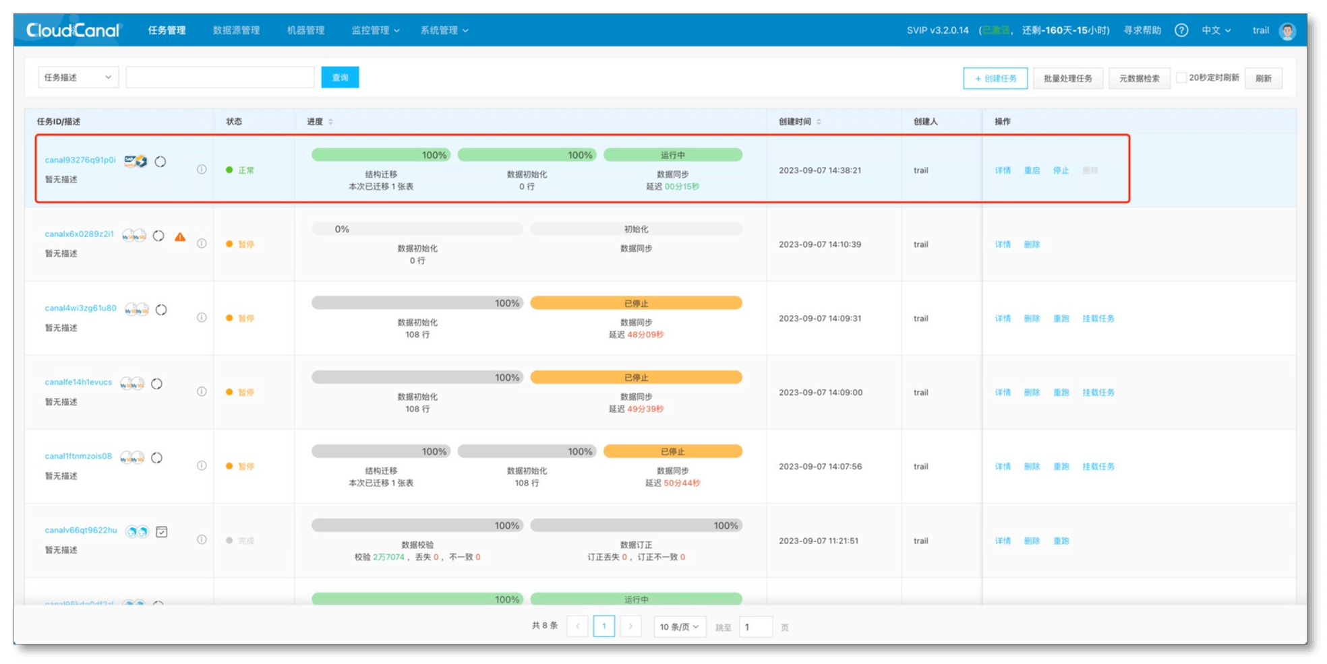Click 停止 for task canal93276q91p0i
Image resolution: width=1327 pixels, height=664 pixels.
pyautogui.click(x=1061, y=170)
